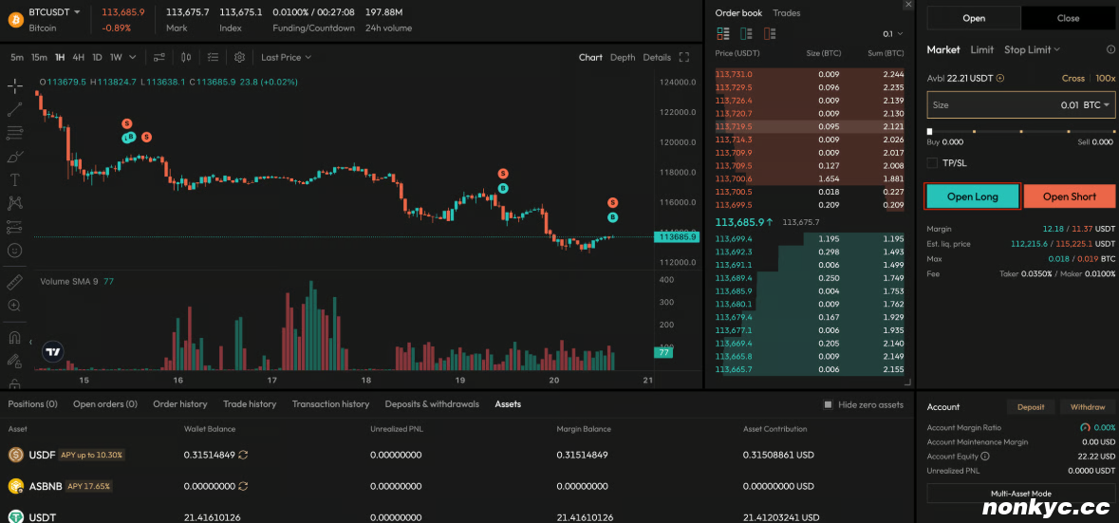The width and height of the screenshot is (1119, 523).
Task: Open order book 0.1 grouping dropdown
Action: click(893, 33)
